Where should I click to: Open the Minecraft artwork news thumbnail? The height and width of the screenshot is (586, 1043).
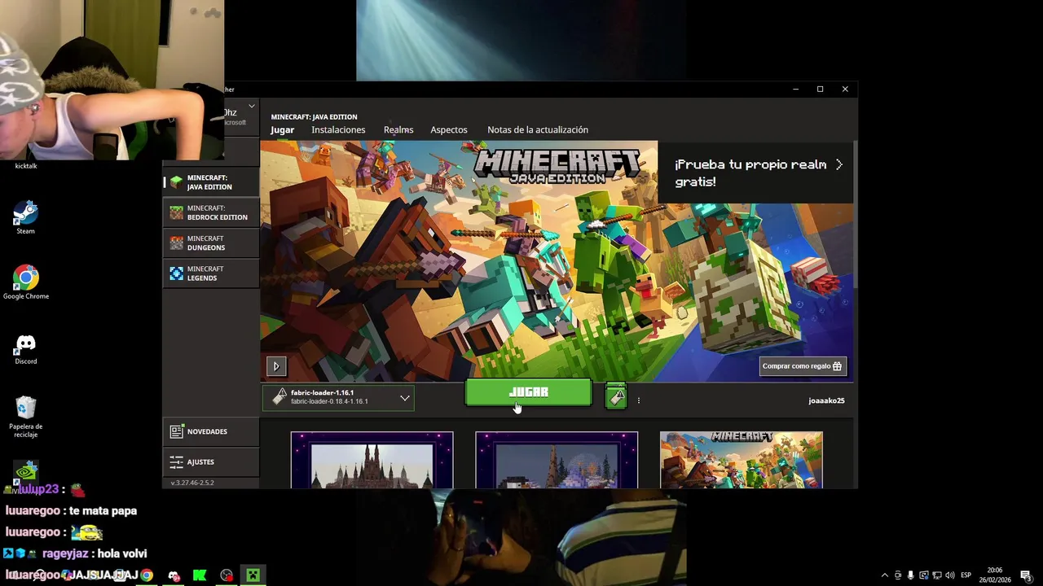(x=742, y=460)
